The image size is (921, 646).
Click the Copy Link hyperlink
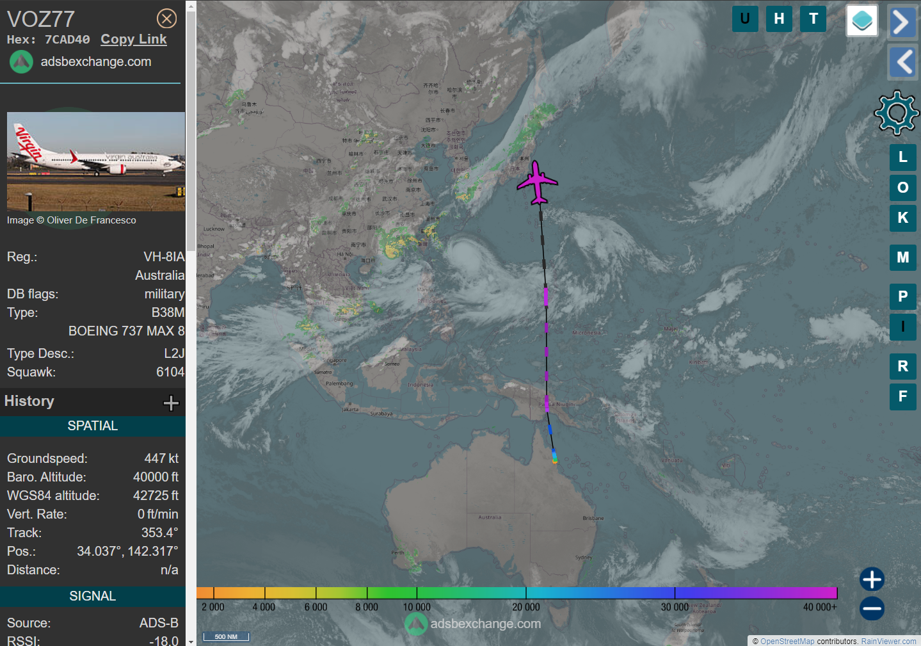(134, 39)
